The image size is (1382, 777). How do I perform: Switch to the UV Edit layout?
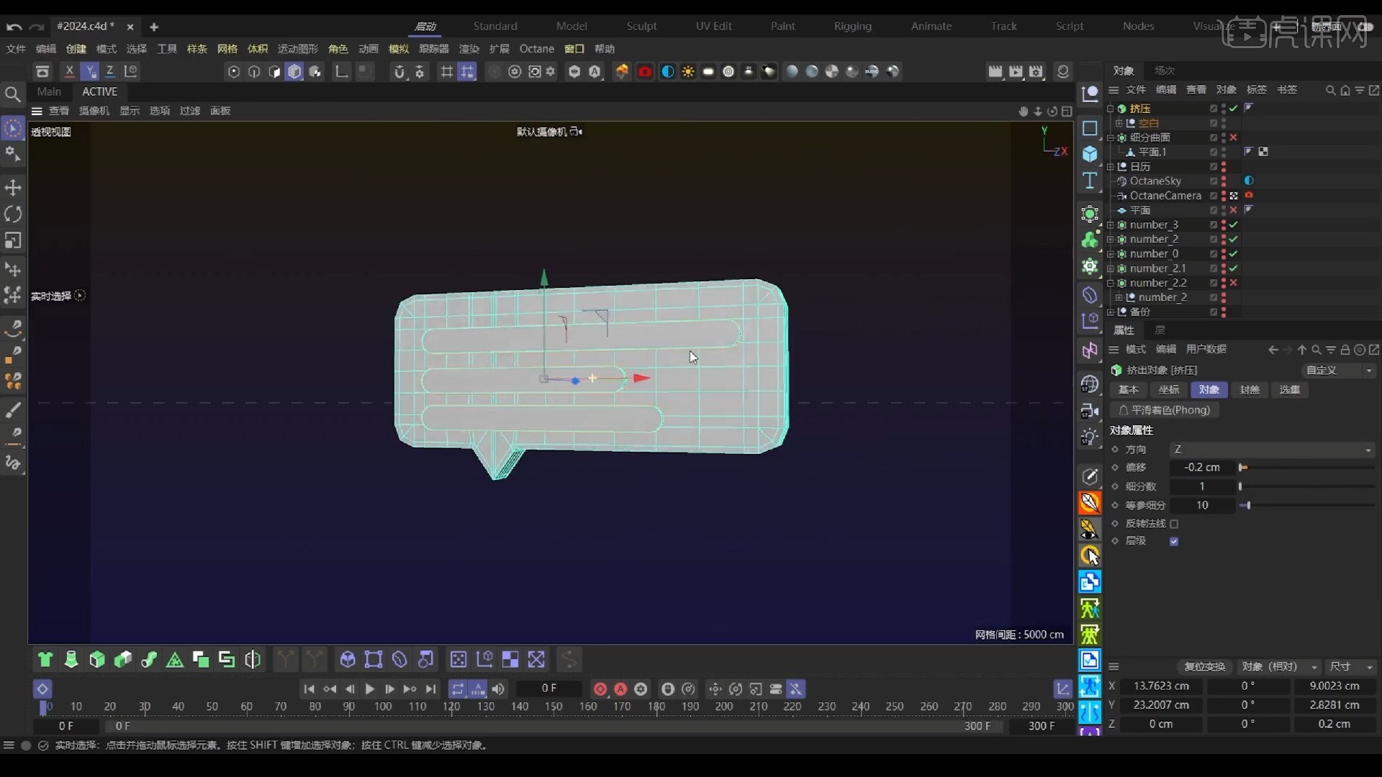713,26
